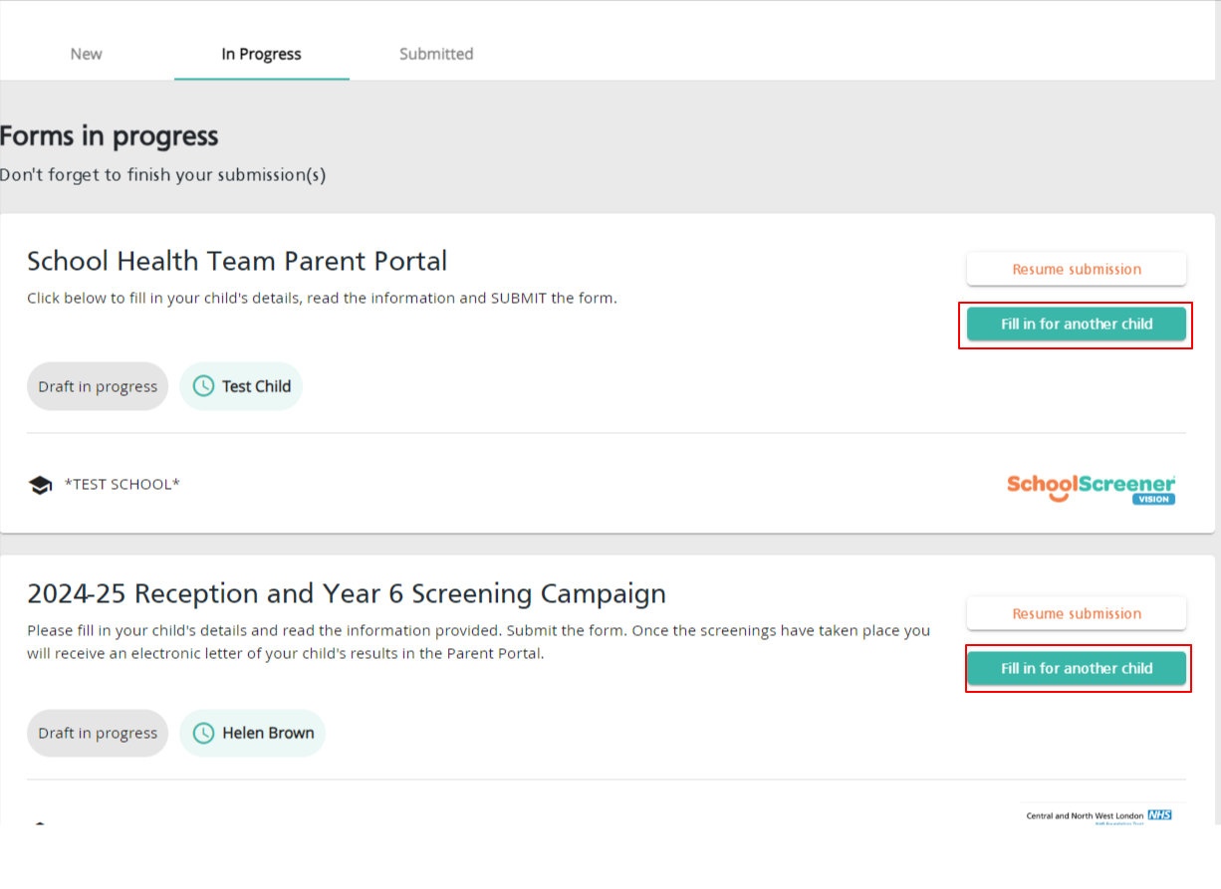Click Draft in progress badge beside Helen Brown

[x=98, y=733]
